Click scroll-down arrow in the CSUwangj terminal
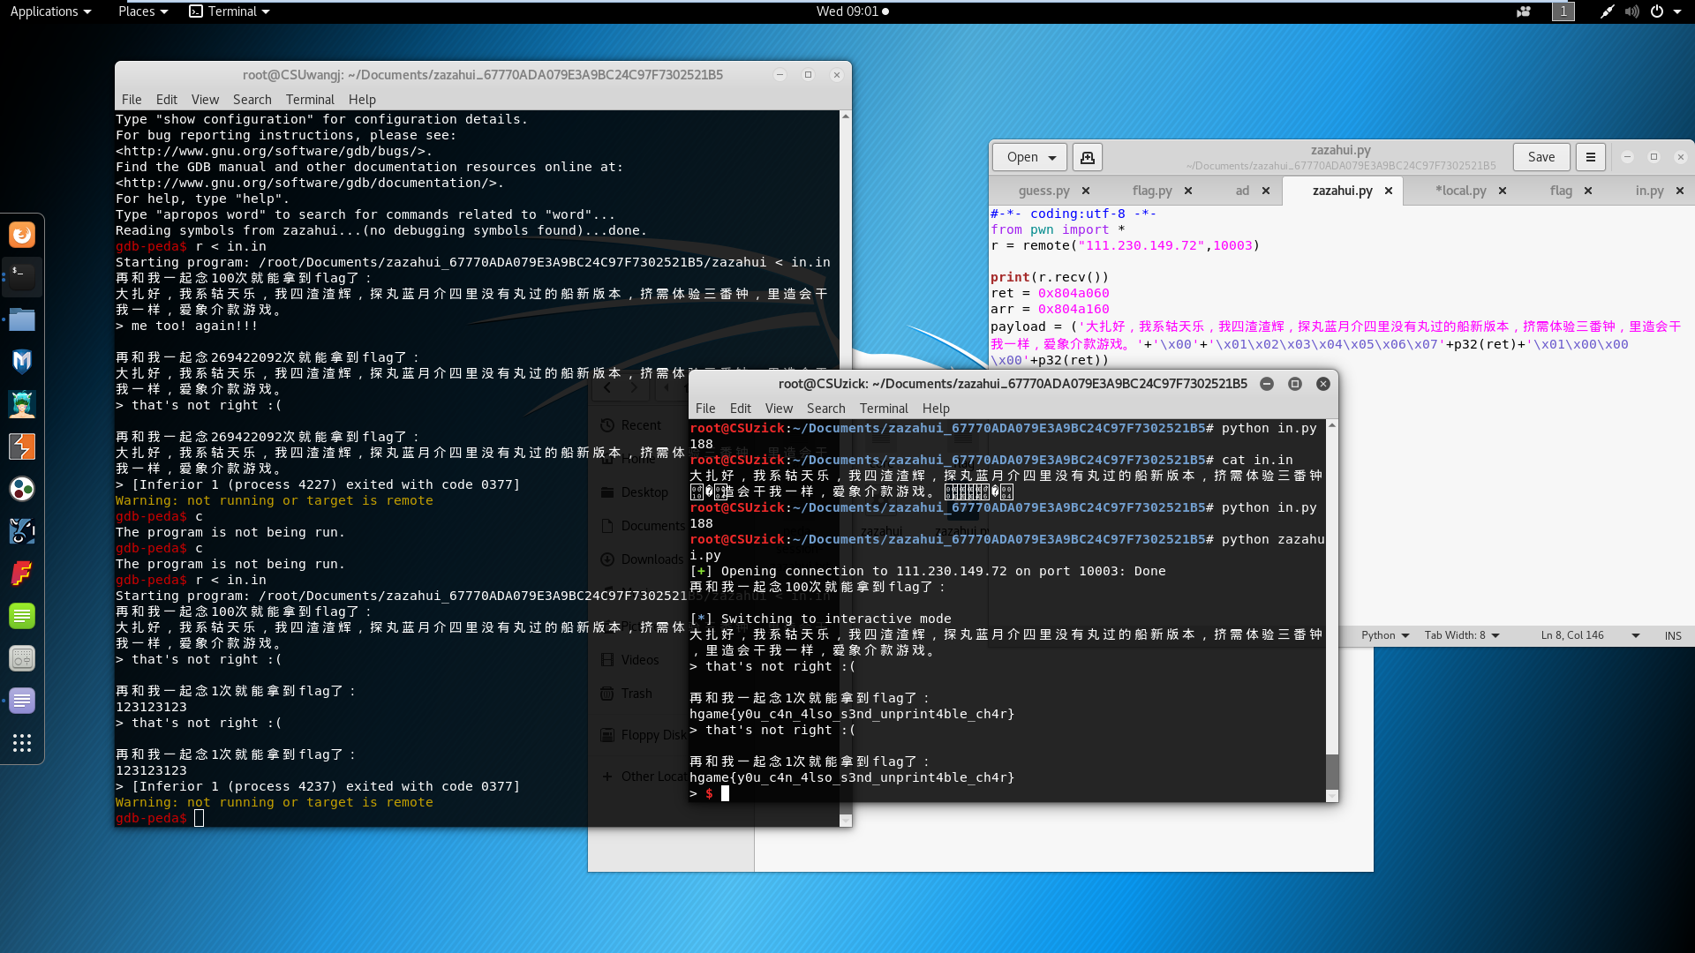 click(846, 821)
